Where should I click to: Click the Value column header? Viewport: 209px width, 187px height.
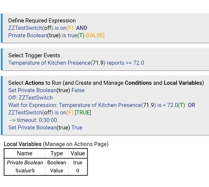[x=78, y=153]
